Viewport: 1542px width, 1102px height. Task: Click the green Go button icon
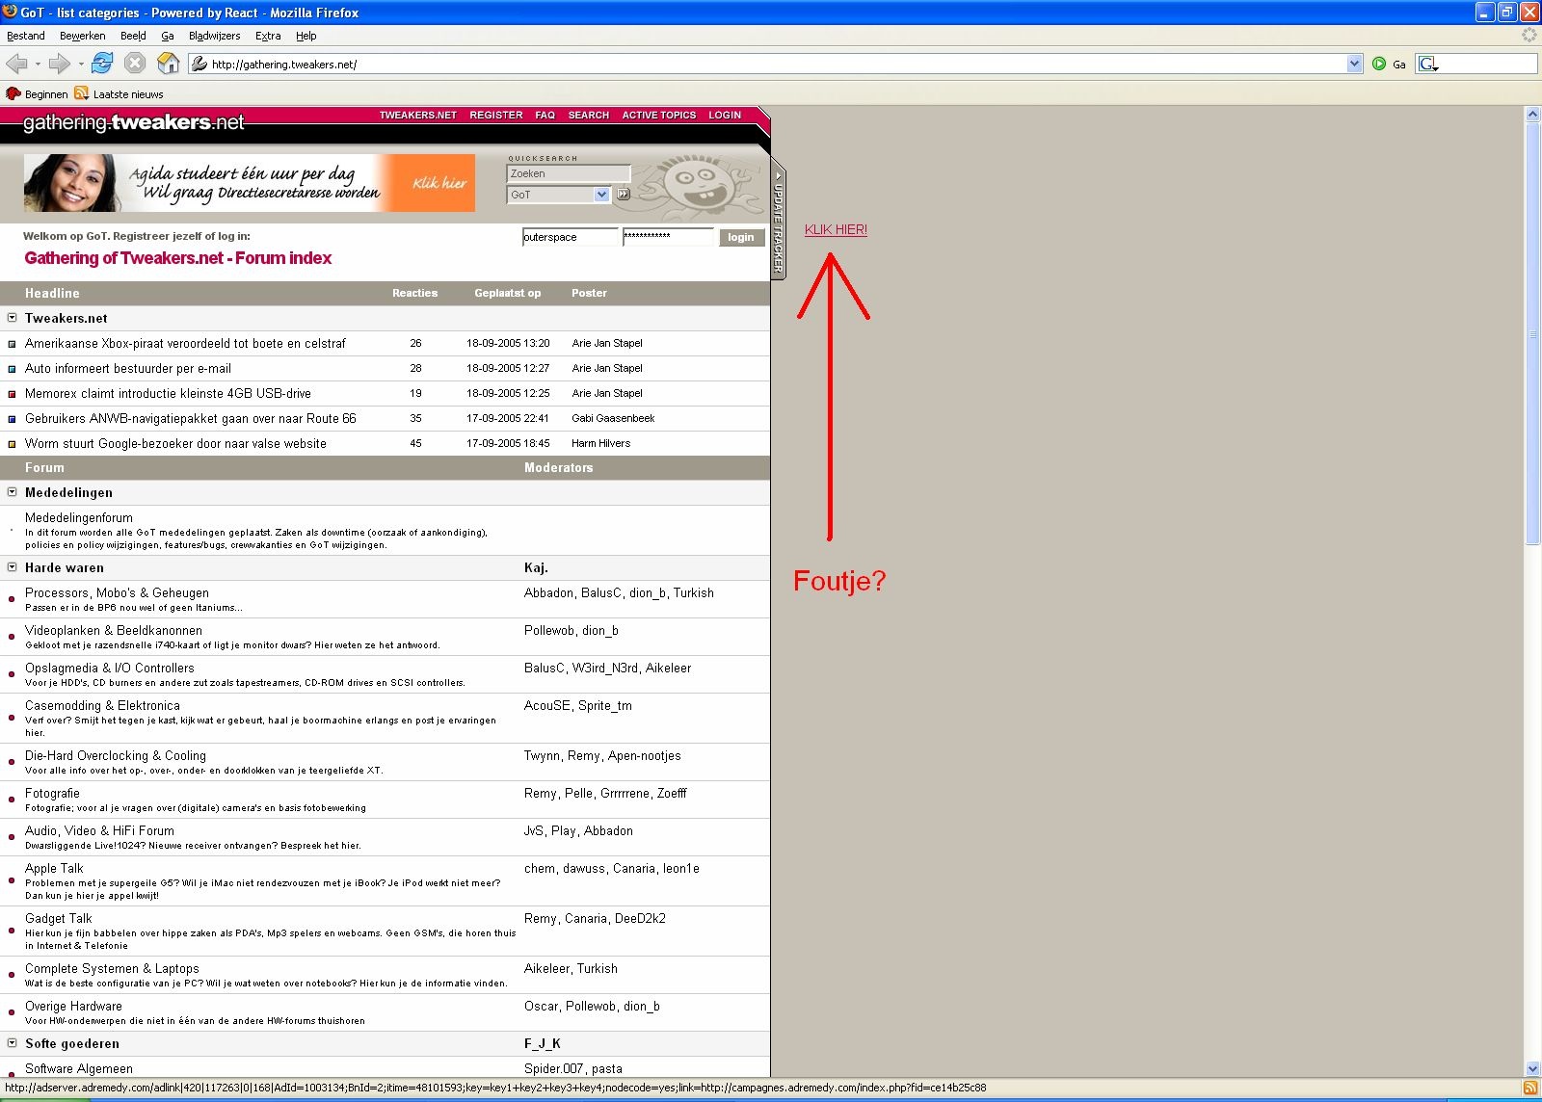coord(1379,64)
